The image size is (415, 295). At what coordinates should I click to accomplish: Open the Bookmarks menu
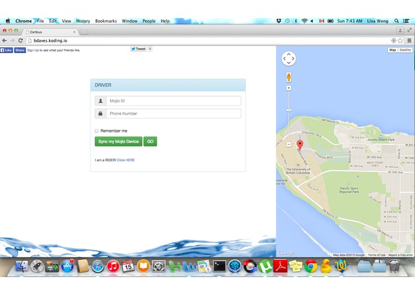106,21
